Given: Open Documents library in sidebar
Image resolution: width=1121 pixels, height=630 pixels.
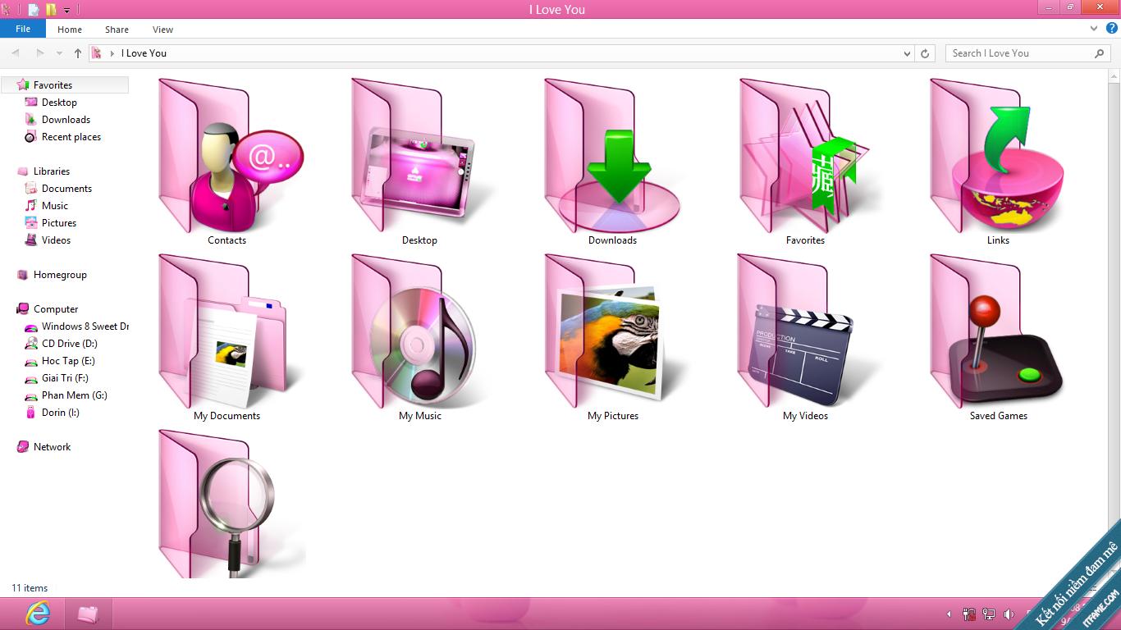Looking at the screenshot, I should coord(66,189).
